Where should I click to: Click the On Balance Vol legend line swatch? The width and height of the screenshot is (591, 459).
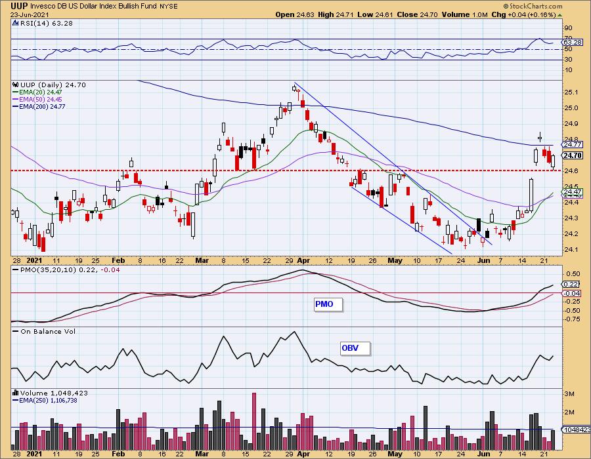pos(16,331)
